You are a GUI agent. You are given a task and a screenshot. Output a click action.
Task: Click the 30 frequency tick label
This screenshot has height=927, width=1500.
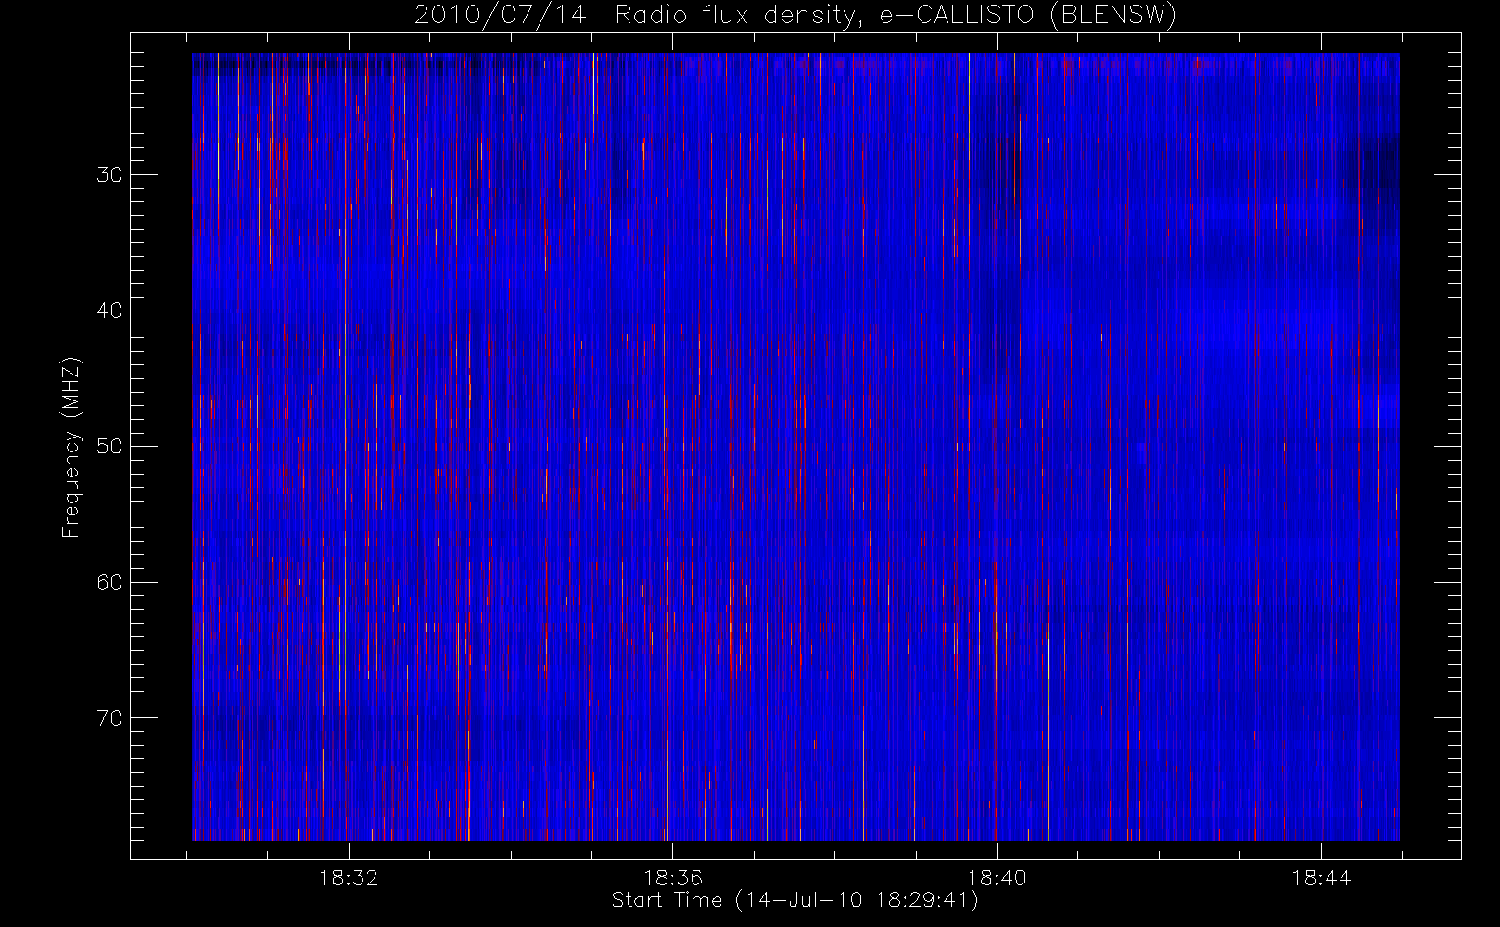click(109, 174)
